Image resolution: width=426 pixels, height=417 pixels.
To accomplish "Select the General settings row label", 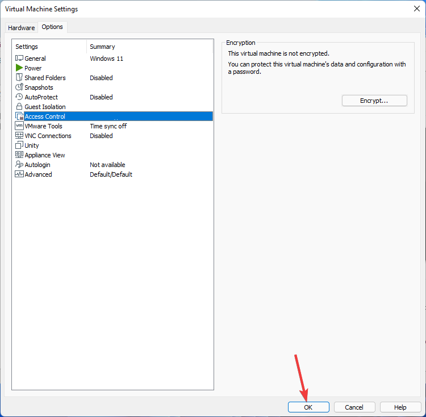I will coord(35,59).
